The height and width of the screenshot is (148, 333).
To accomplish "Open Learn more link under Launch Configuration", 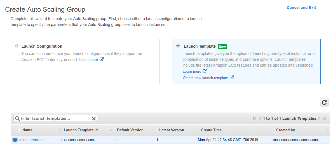I will pos(88,60).
